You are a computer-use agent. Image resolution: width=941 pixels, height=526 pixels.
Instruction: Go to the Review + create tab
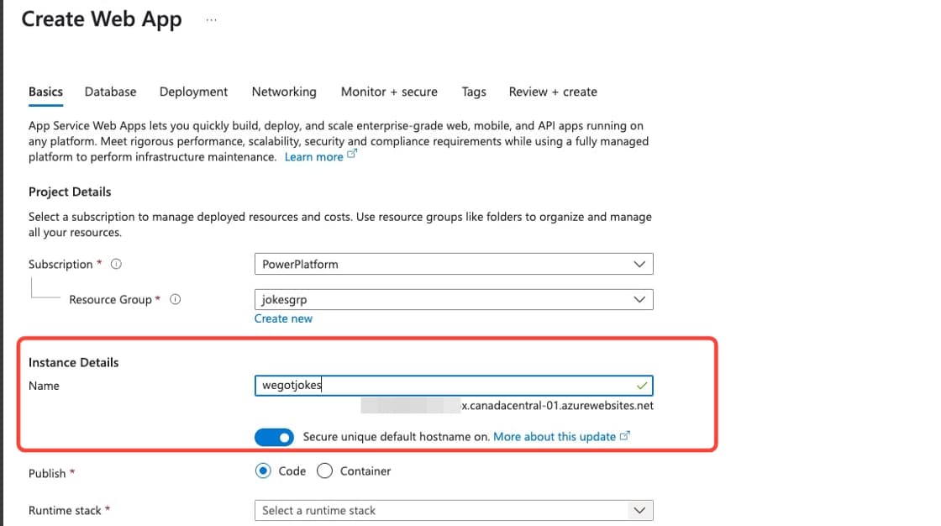(553, 92)
